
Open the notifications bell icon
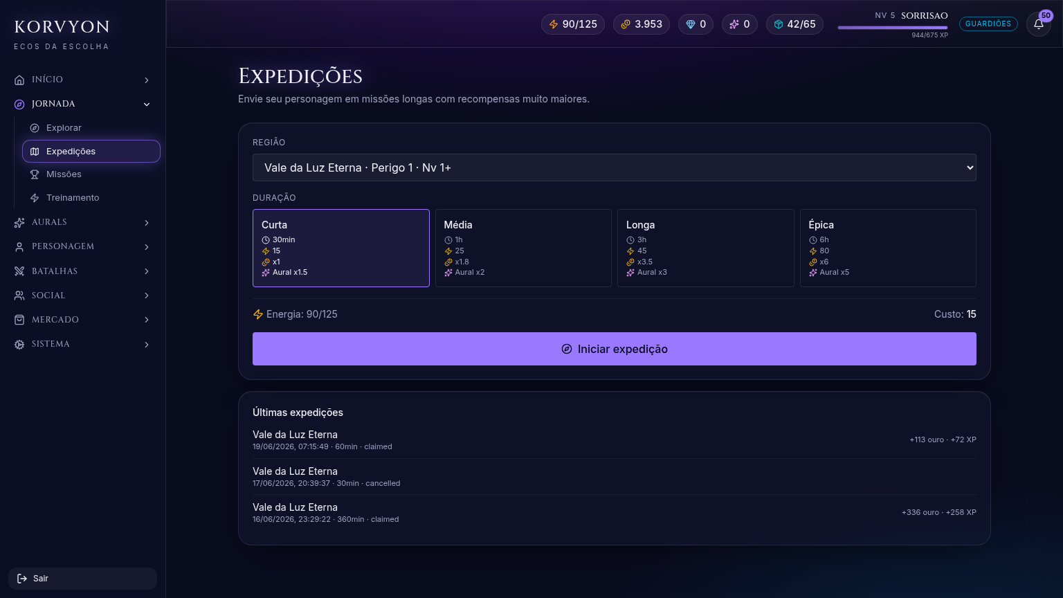pyautogui.click(x=1038, y=24)
